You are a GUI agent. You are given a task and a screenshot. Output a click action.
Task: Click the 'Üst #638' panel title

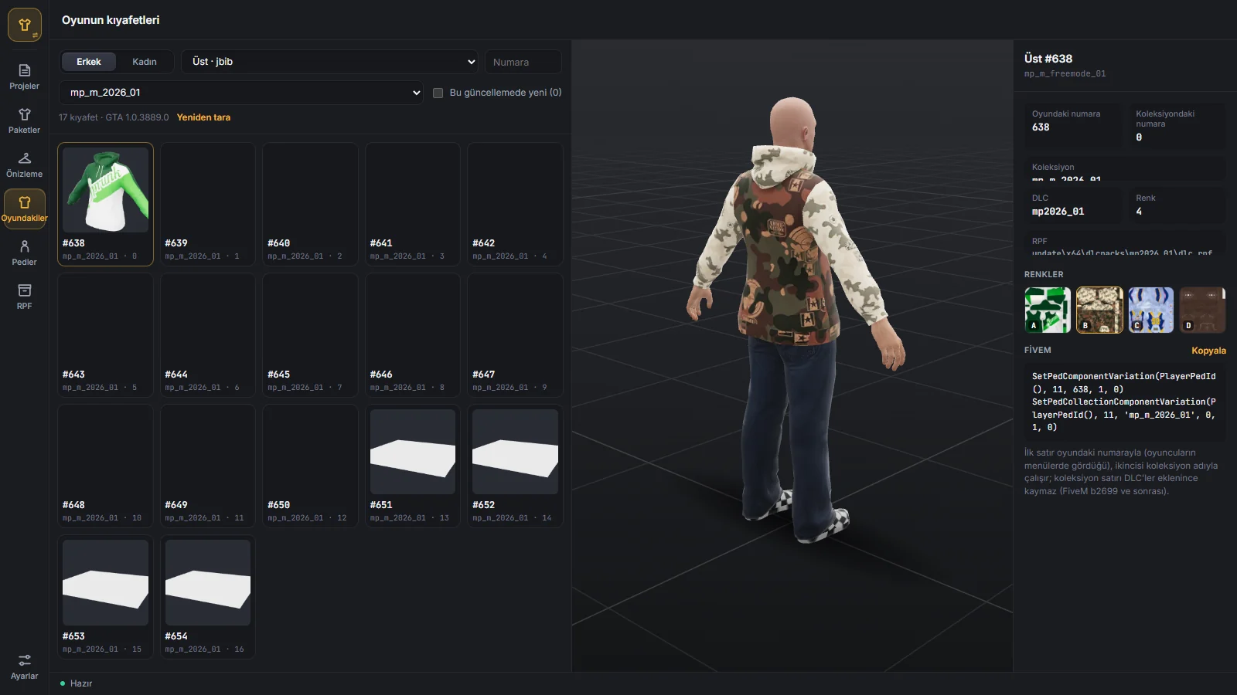click(x=1048, y=59)
